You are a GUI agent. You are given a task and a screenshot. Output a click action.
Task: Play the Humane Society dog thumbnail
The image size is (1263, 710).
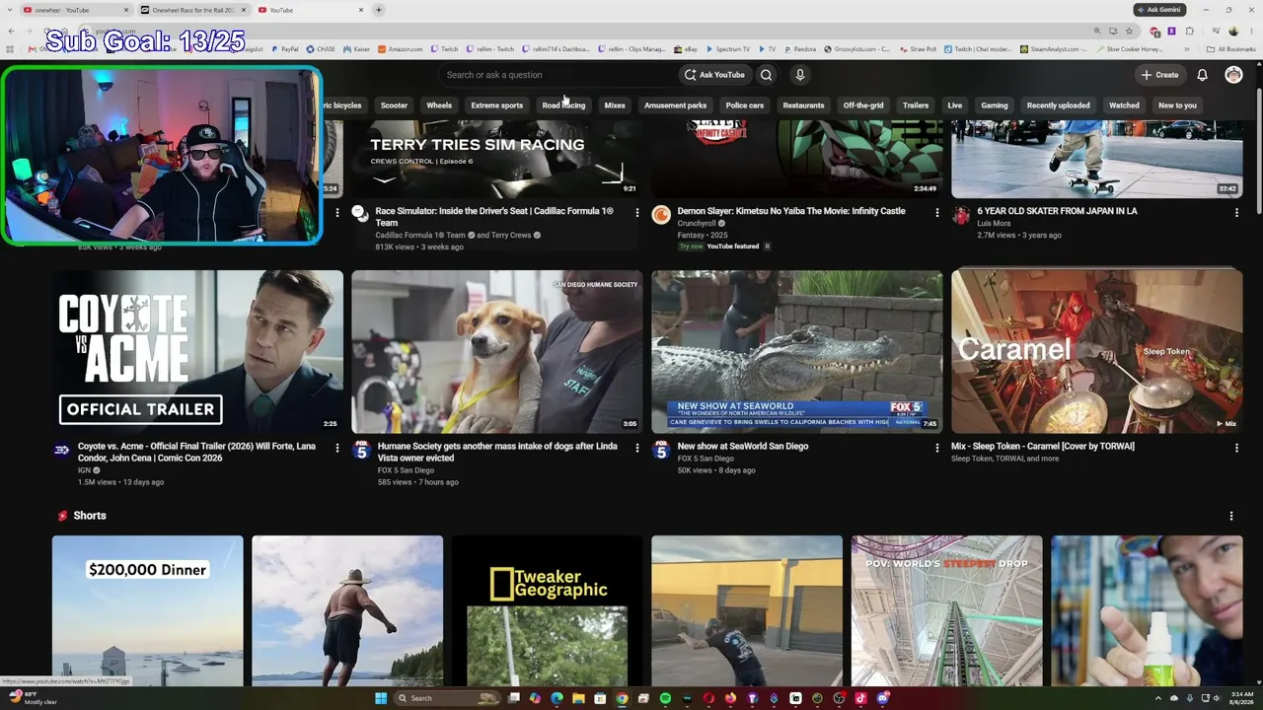click(x=496, y=352)
